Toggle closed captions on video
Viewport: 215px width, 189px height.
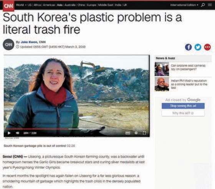pos(127,133)
